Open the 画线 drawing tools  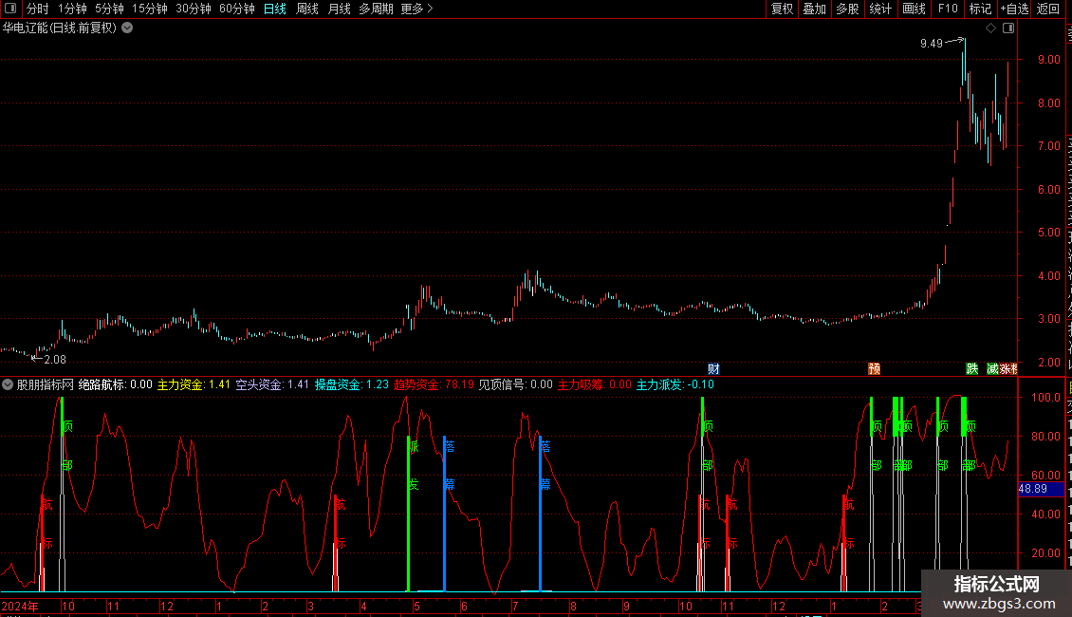914,9
